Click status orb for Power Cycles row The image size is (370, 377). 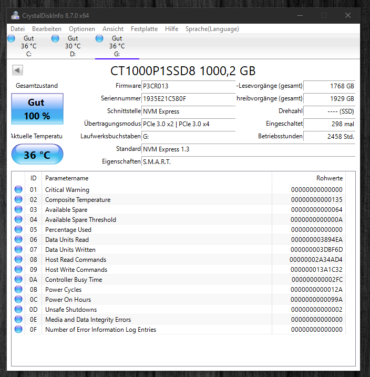(x=18, y=289)
